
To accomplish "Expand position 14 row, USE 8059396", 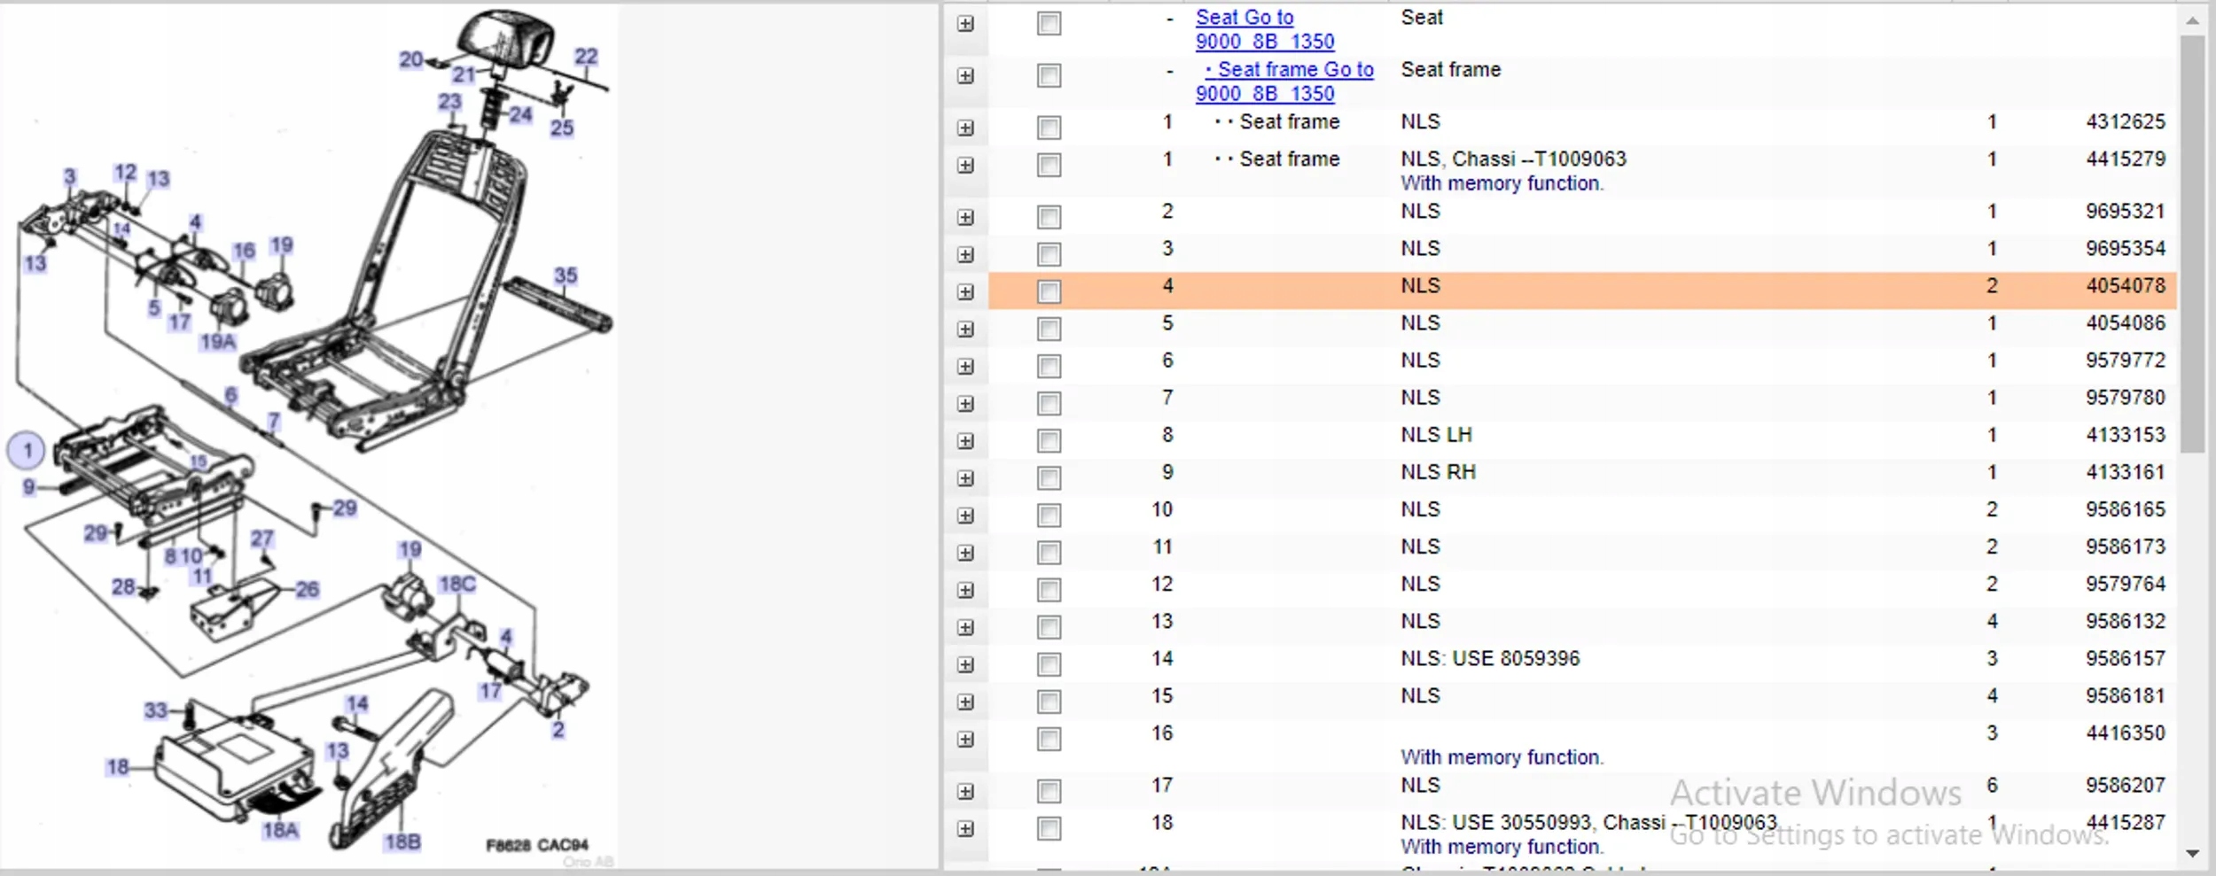I will [965, 665].
